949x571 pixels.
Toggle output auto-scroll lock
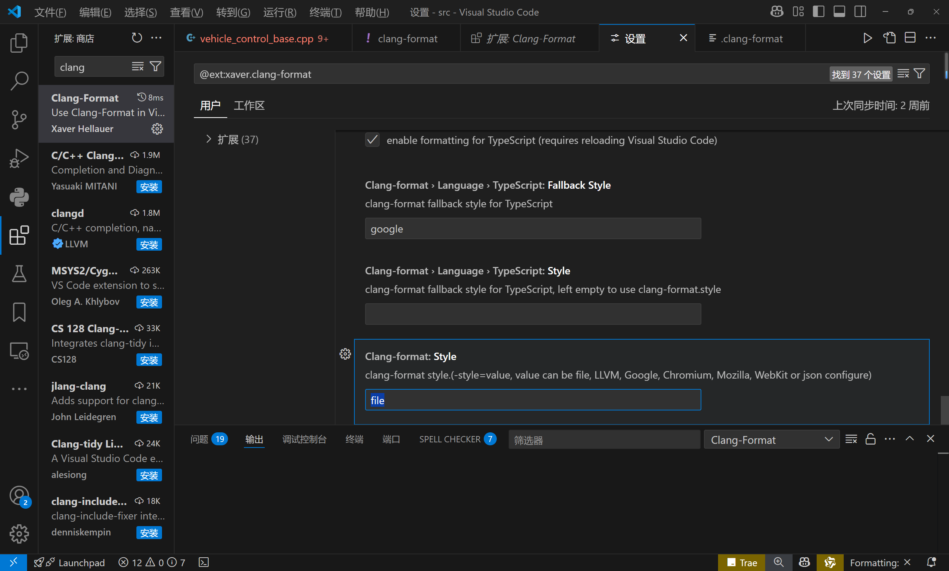pos(870,439)
